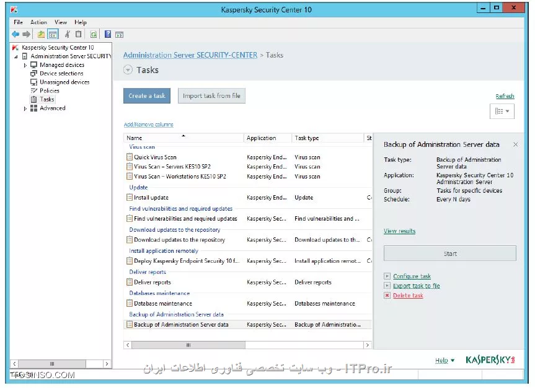Click the Database maintenance task icon
Viewport: 535px width, 388px height.
(x=130, y=303)
